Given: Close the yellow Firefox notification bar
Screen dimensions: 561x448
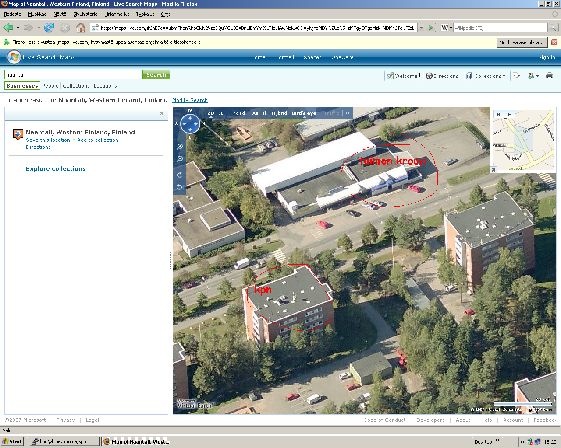Looking at the screenshot, I should (554, 42).
